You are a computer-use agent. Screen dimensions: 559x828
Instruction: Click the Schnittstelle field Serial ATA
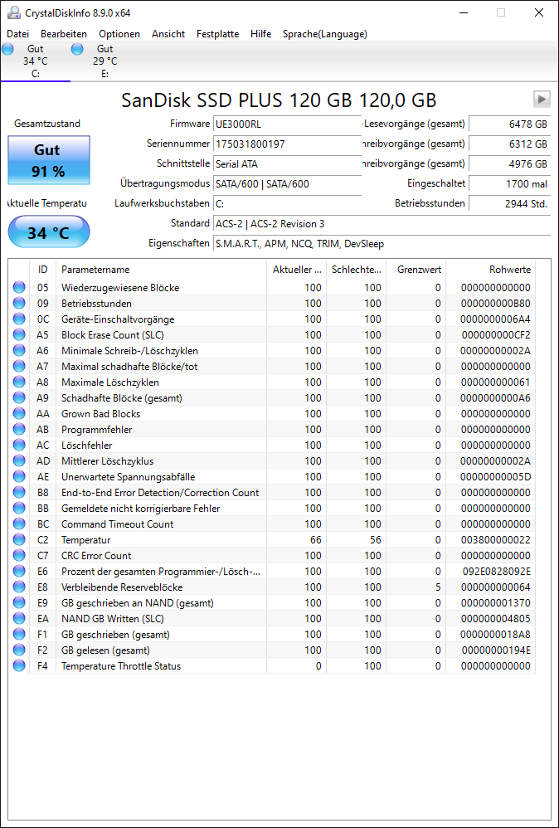[287, 164]
